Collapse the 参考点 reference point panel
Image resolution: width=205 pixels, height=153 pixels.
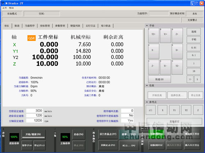(x=147, y=102)
